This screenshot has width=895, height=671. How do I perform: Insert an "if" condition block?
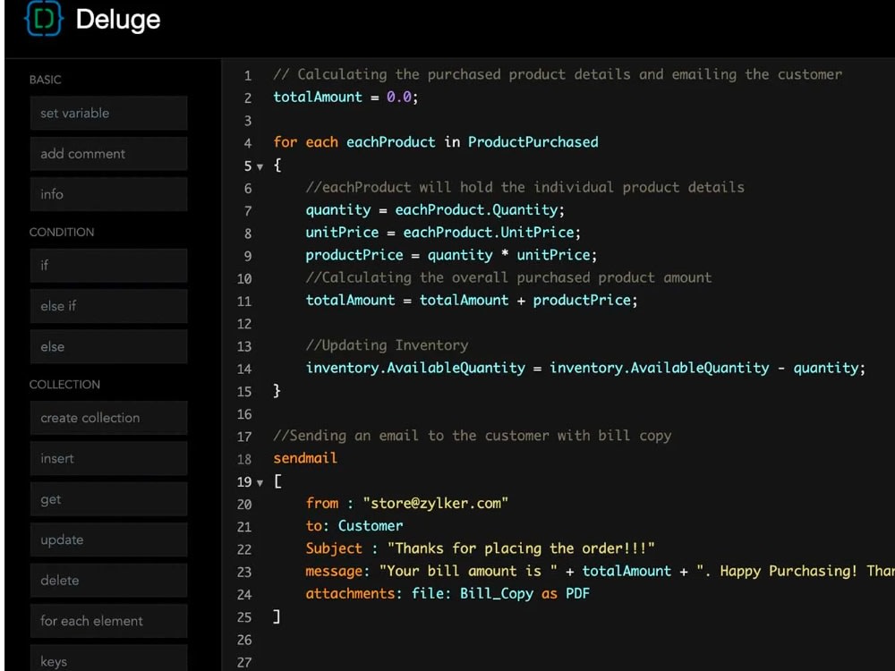coord(108,266)
